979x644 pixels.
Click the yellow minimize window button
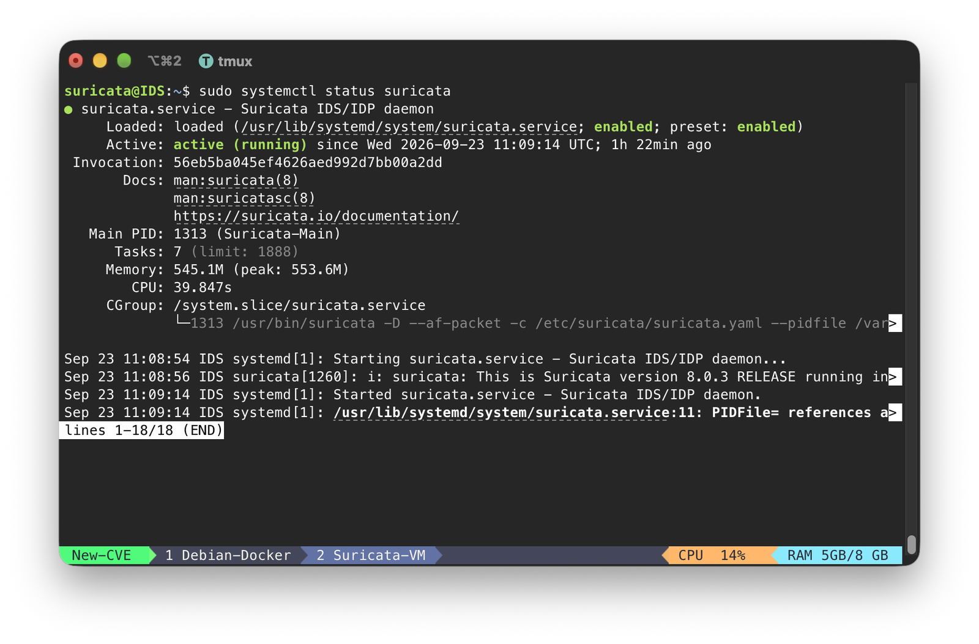[100, 61]
